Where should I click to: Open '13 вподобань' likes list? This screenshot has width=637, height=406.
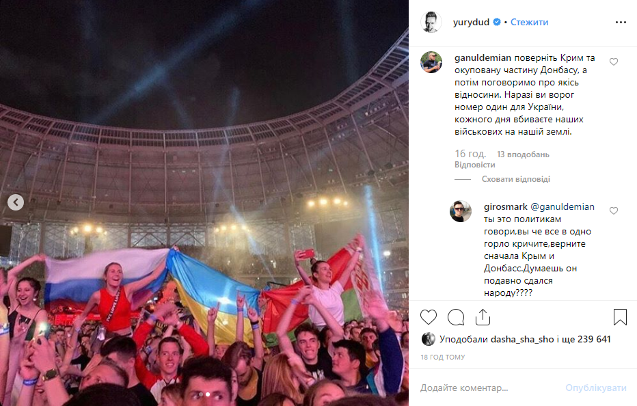click(x=523, y=154)
